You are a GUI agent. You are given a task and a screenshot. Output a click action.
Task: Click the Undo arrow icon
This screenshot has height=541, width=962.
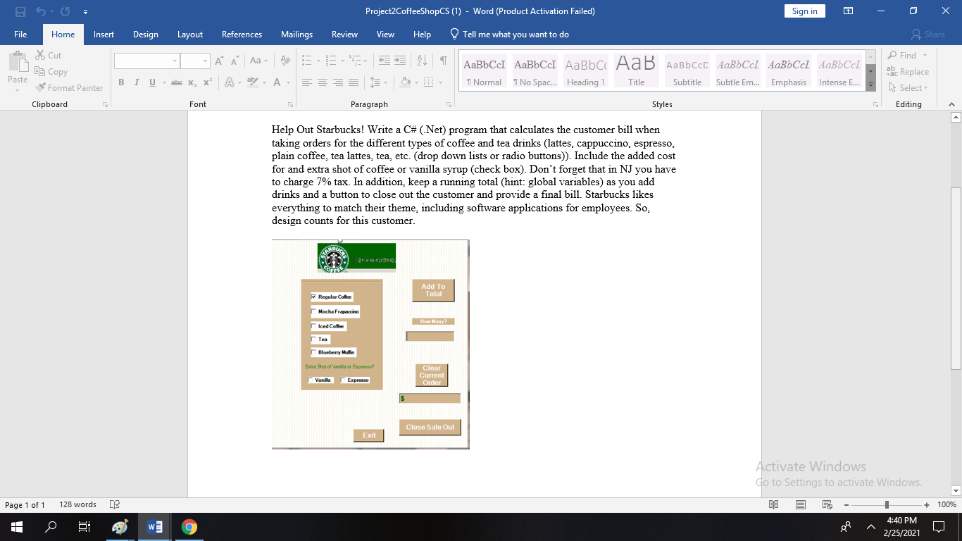40,11
